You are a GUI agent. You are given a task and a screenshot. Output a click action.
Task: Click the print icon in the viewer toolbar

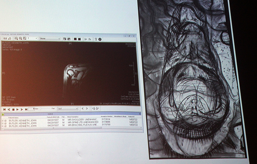tap(5, 39)
